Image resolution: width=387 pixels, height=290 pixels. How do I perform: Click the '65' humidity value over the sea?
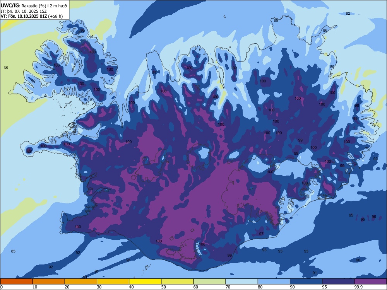pyautogui.click(x=6, y=68)
